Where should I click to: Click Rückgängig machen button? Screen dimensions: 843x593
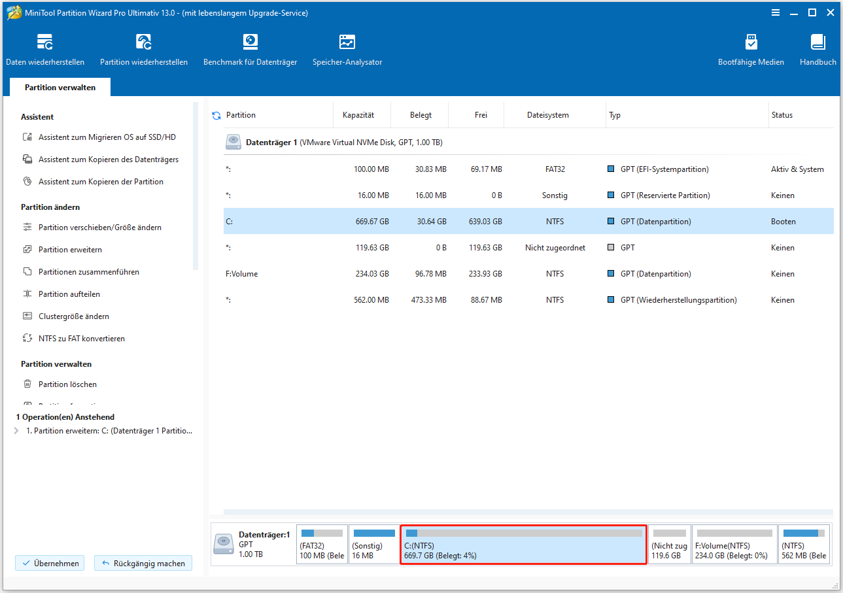tap(143, 563)
